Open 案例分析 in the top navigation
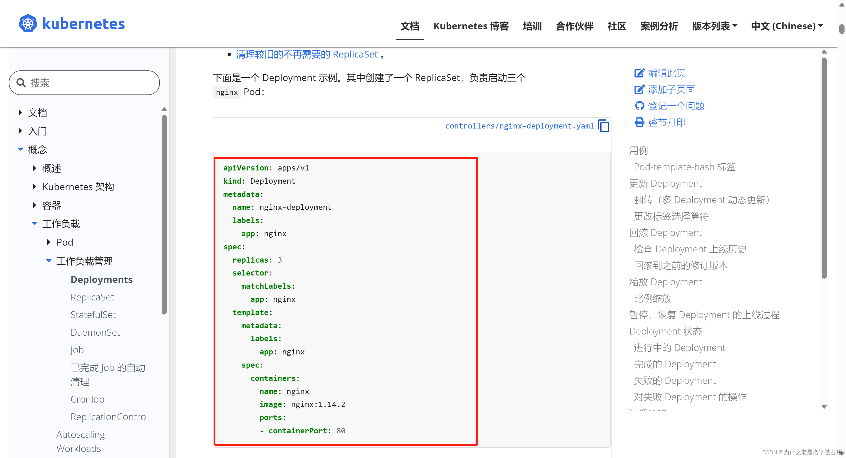The height and width of the screenshot is (458, 846). 659,26
